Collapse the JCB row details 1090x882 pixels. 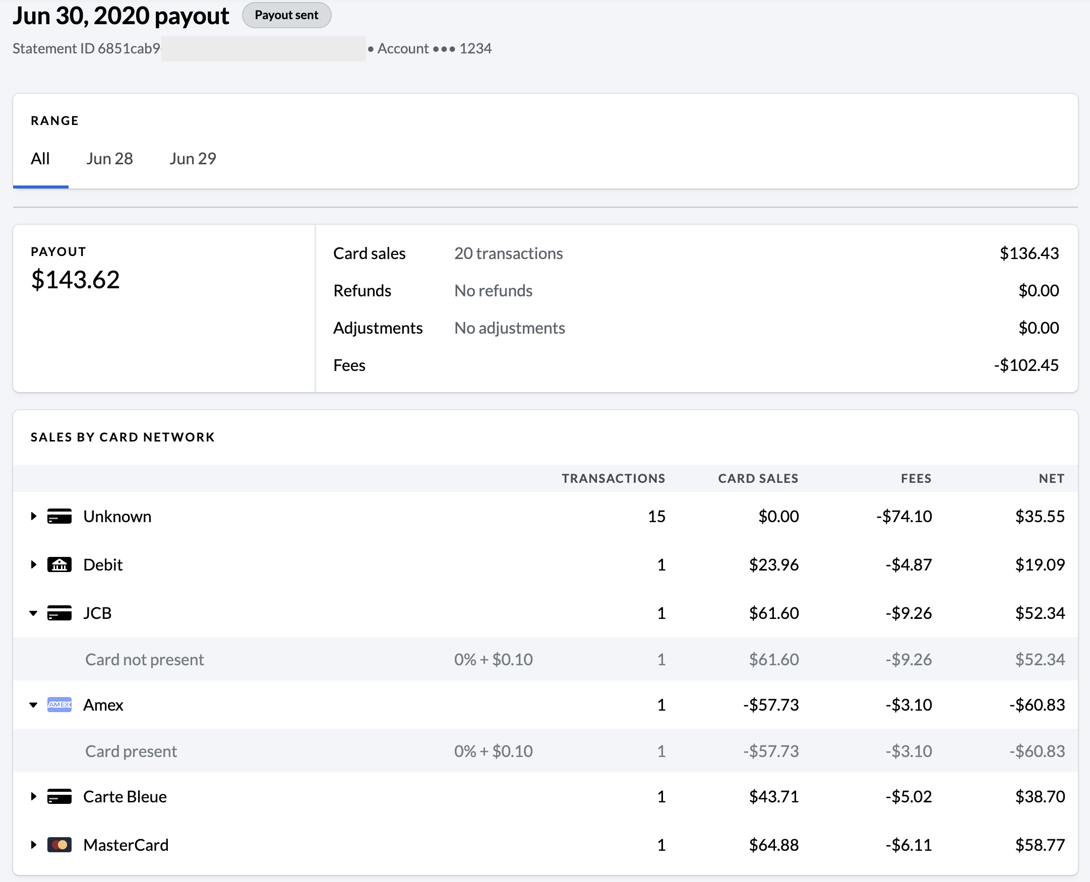point(34,613)
